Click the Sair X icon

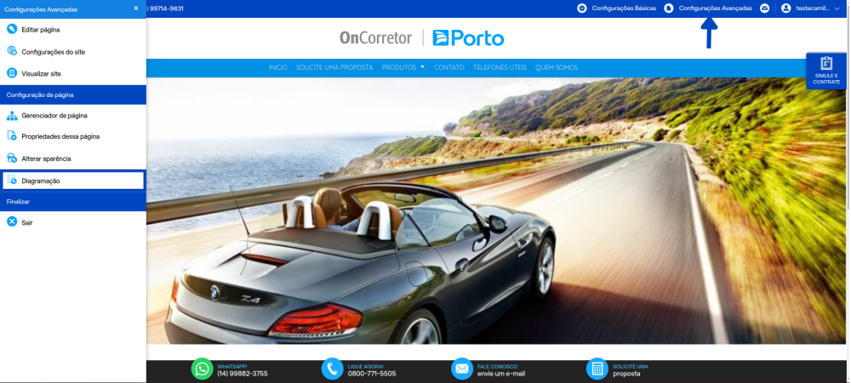pos(12,222)
